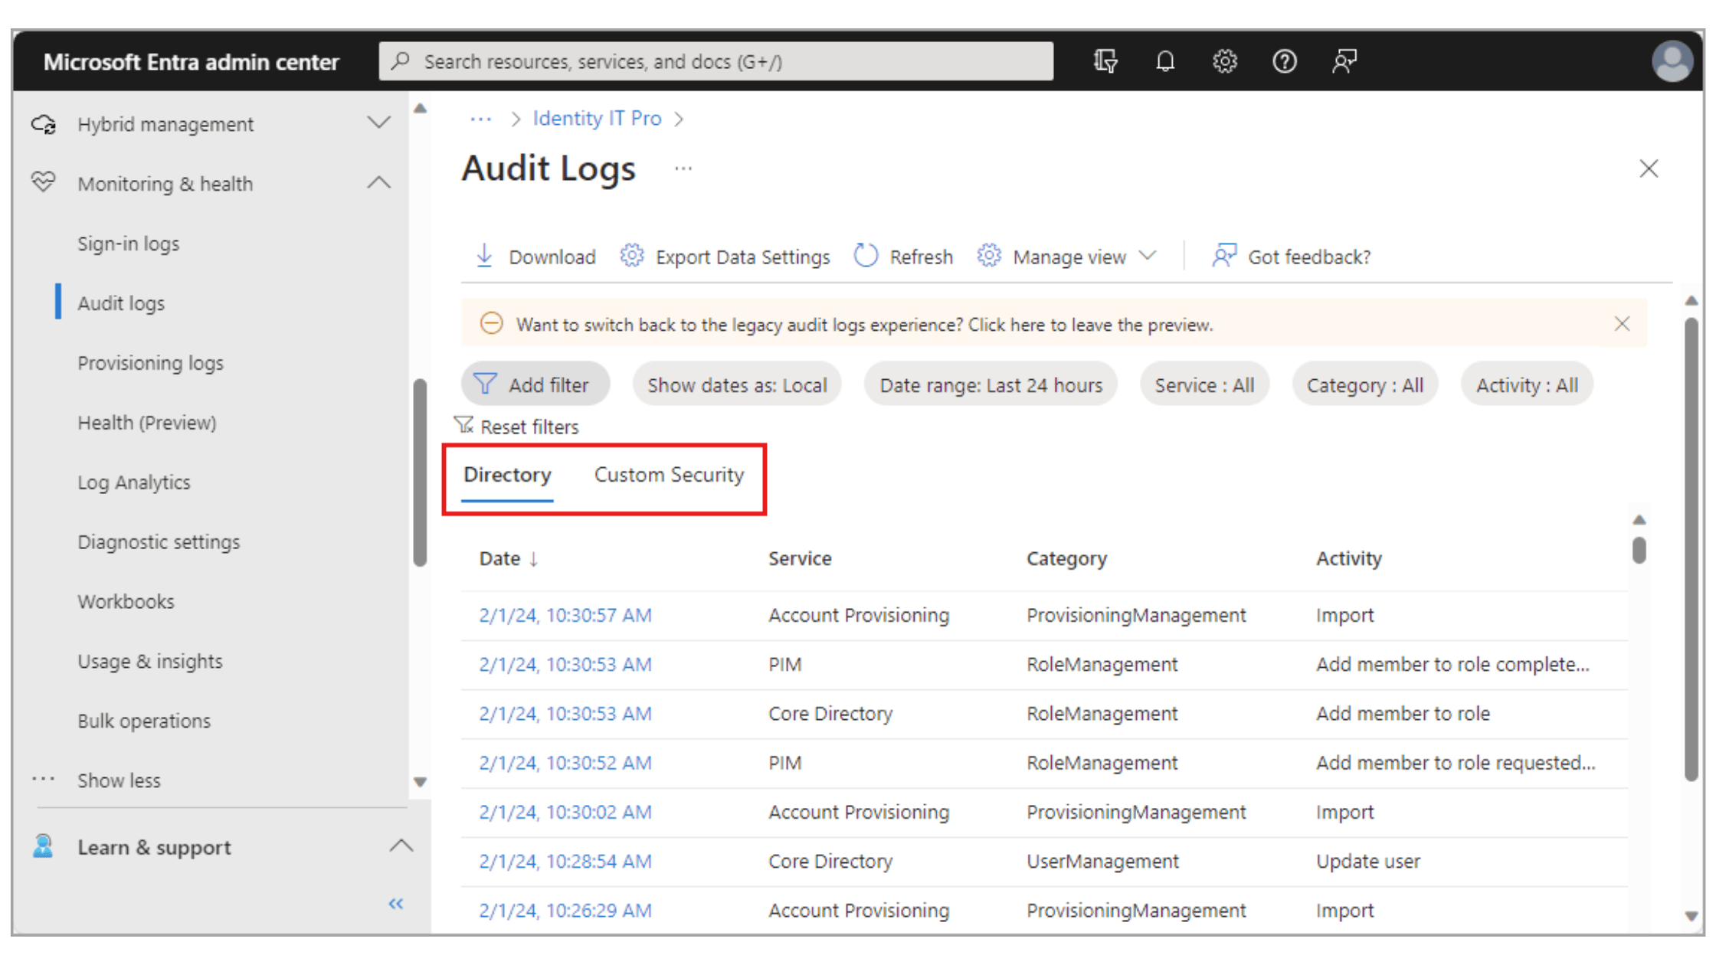
Task: Click the feedback icon in top header
Action: tap(1344, 61)
